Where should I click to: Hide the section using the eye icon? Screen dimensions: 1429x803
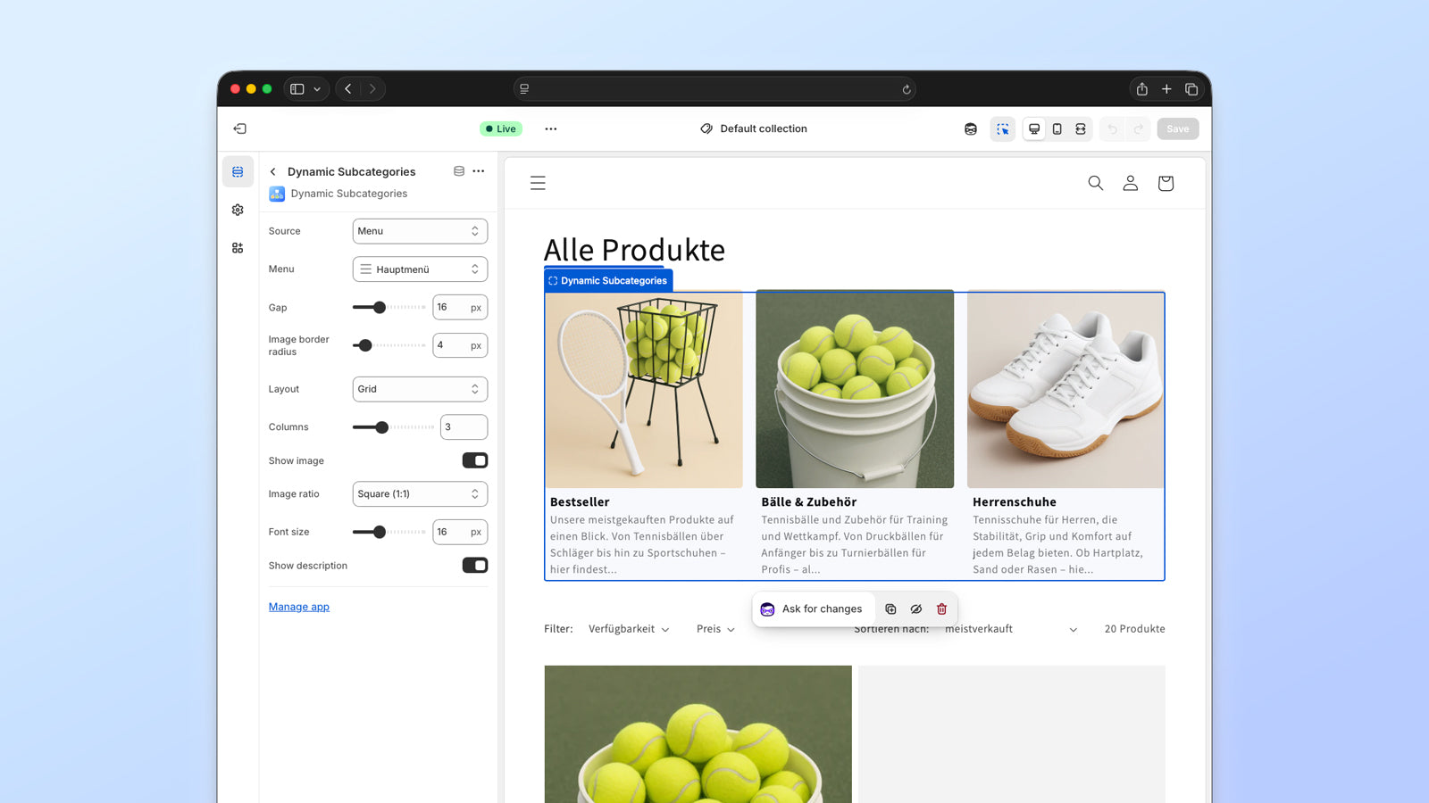pos(916,608)
